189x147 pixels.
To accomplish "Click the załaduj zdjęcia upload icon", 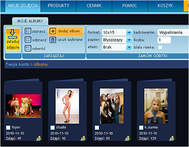I will [x=12, y=34].
